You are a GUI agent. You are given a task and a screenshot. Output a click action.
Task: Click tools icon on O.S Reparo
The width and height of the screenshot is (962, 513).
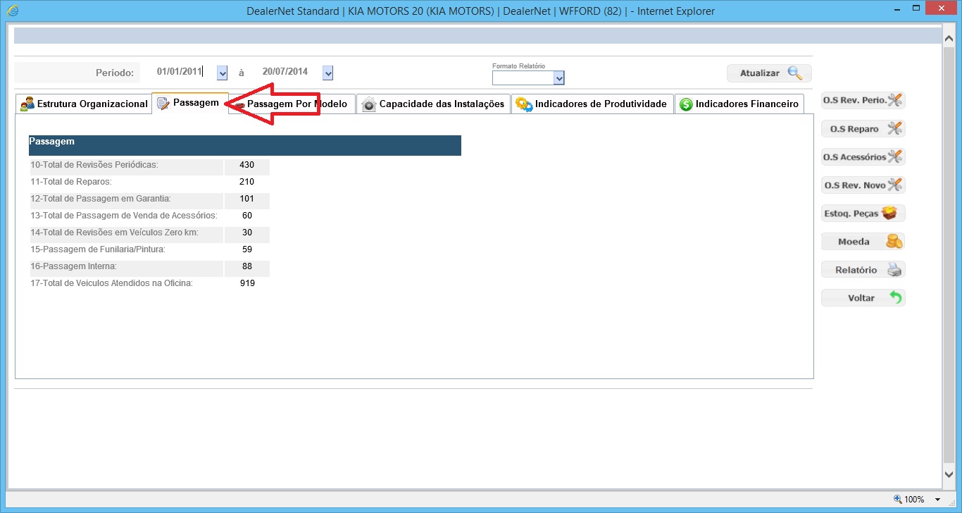894,128
